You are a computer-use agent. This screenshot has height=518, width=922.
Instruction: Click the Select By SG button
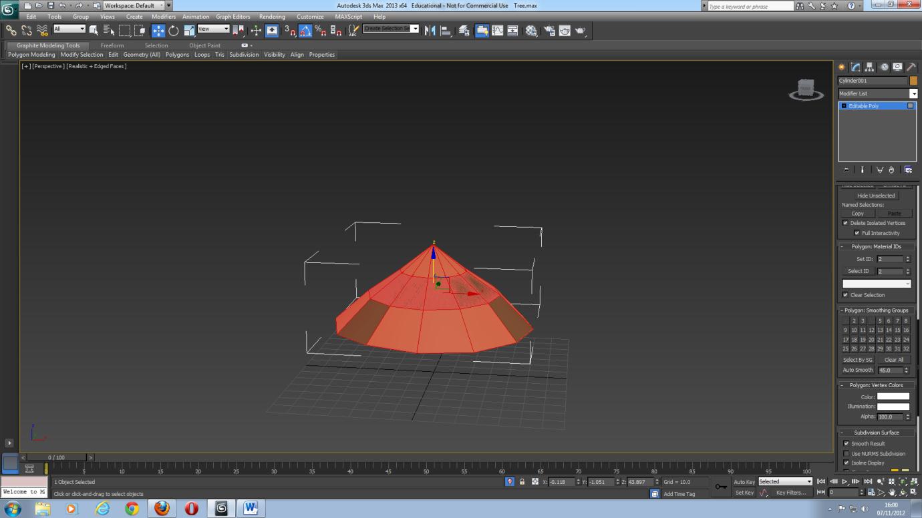[x=858, y=359]
